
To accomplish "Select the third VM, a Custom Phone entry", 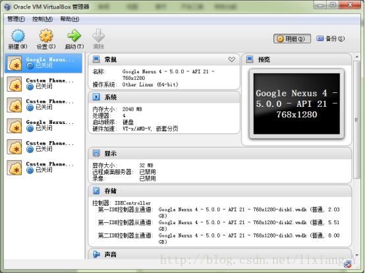I will 43,105.
